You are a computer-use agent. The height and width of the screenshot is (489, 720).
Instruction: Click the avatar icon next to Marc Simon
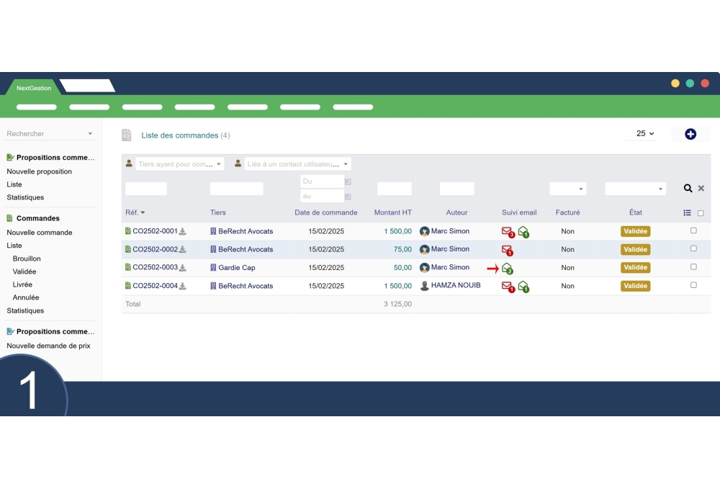[425, 231]
